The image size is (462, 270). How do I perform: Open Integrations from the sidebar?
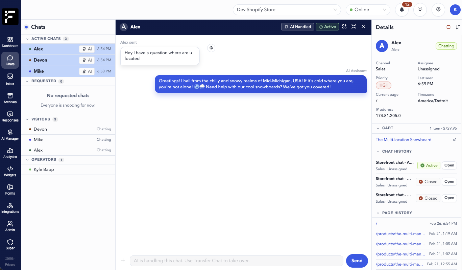point(10,208)
